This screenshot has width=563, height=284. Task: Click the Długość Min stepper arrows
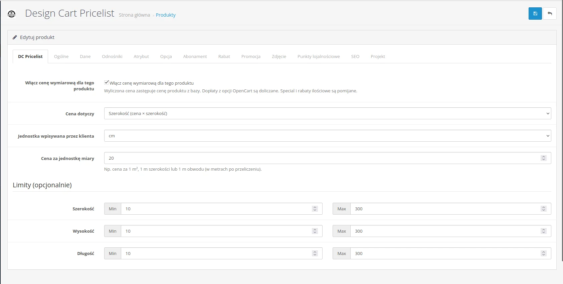click(x=315, y=253)
